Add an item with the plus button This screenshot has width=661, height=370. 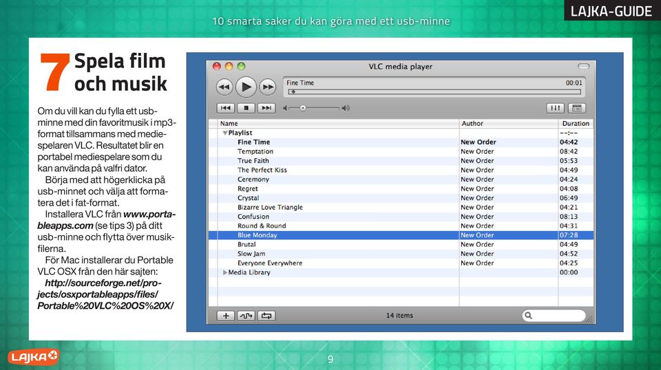[226, 316]
